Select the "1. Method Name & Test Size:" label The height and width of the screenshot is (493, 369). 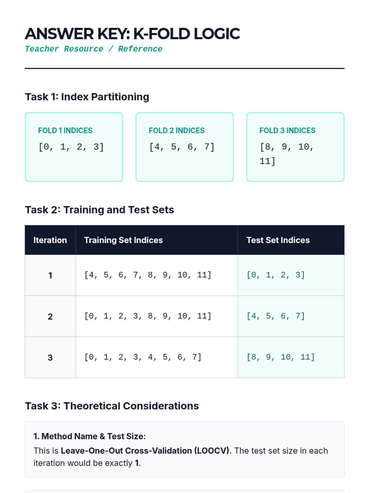pos(89,436)
